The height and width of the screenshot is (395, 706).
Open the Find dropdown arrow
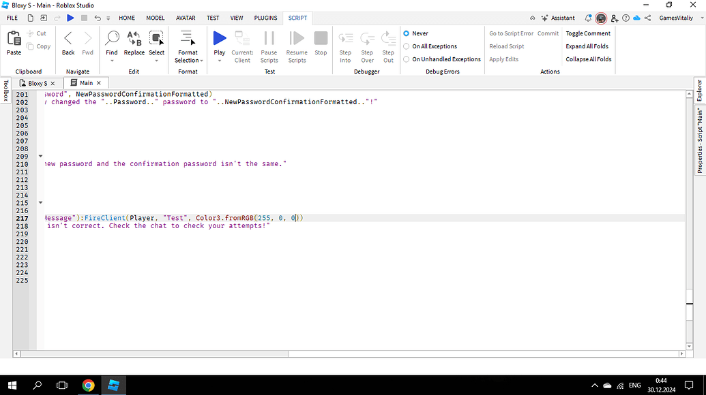[112, 61]
